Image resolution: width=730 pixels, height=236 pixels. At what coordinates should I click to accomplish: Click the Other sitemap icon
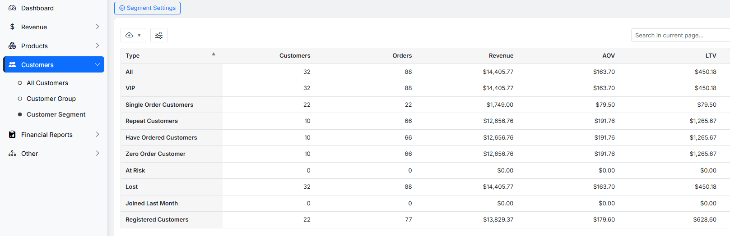pos(12,154)
